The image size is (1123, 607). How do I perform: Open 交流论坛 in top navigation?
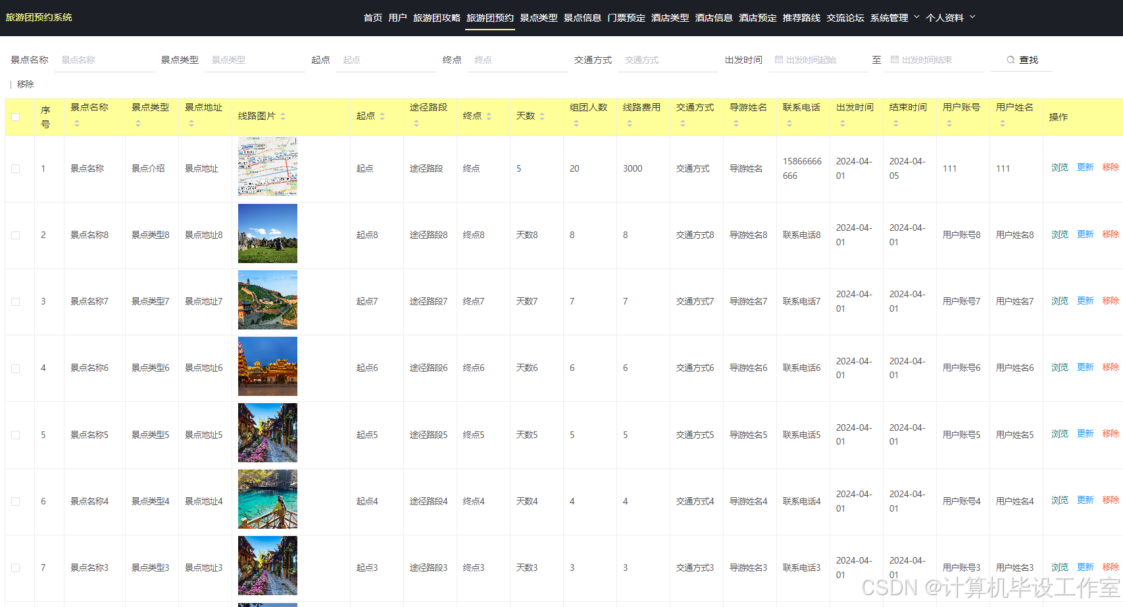(x=845, y=18)
